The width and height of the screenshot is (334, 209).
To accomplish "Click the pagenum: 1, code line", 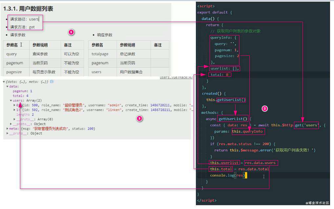I will point(226,50).
